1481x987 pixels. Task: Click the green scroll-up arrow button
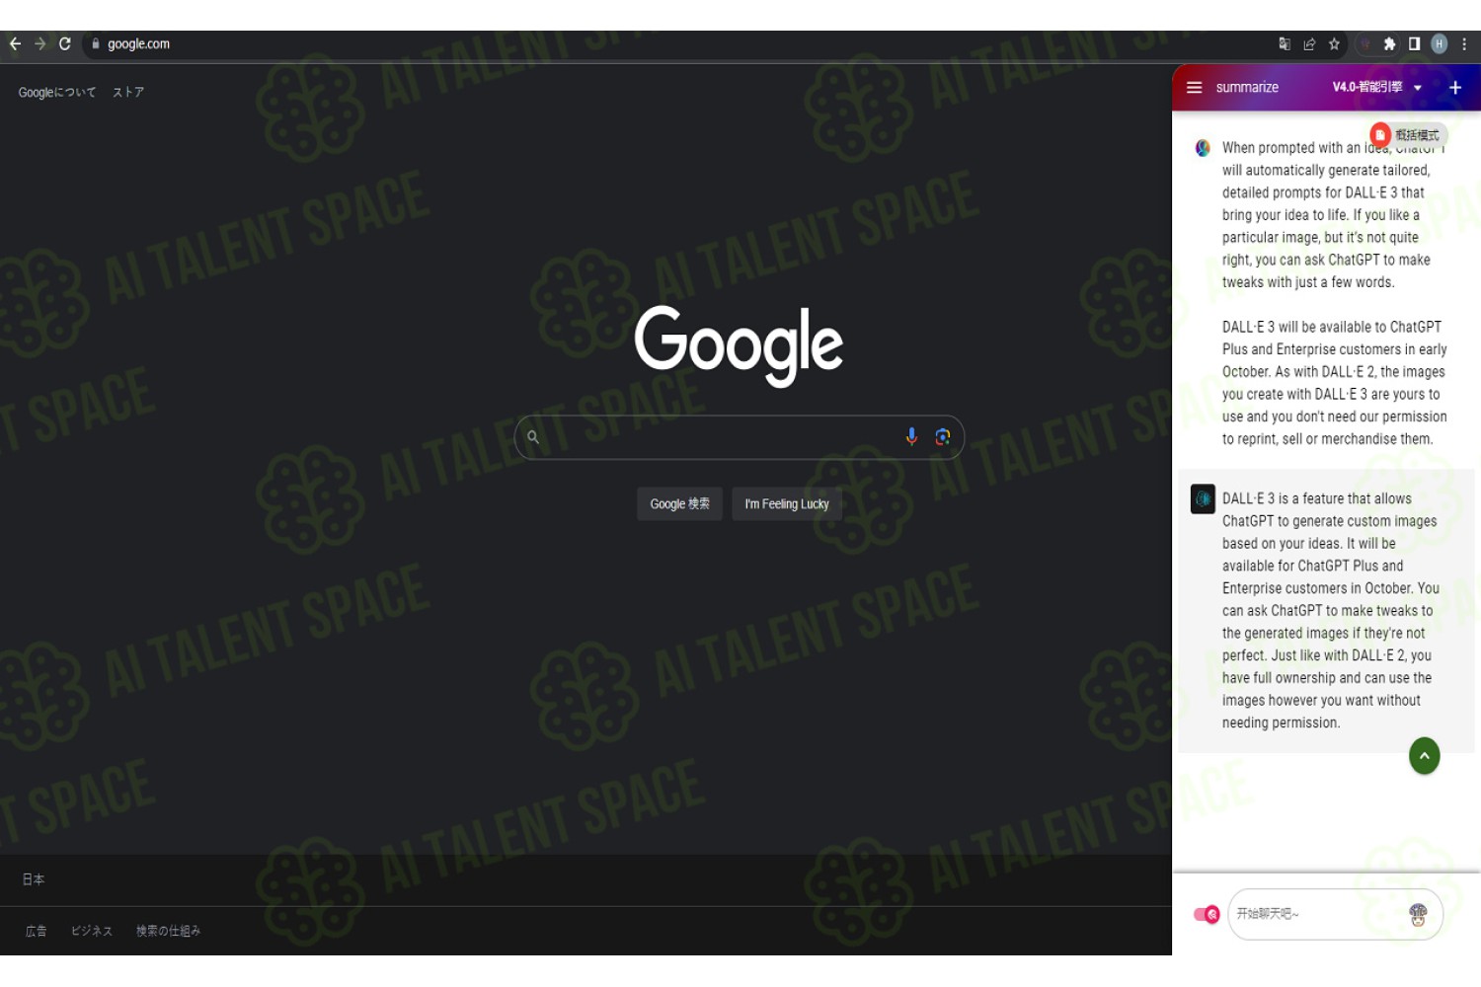pyautogui.click(x=1424, y=756)
